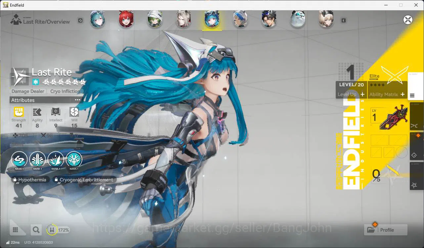The image size is (424, 248).
Task: Expand Attributes with the three-dot button
Action: point(77,100)
